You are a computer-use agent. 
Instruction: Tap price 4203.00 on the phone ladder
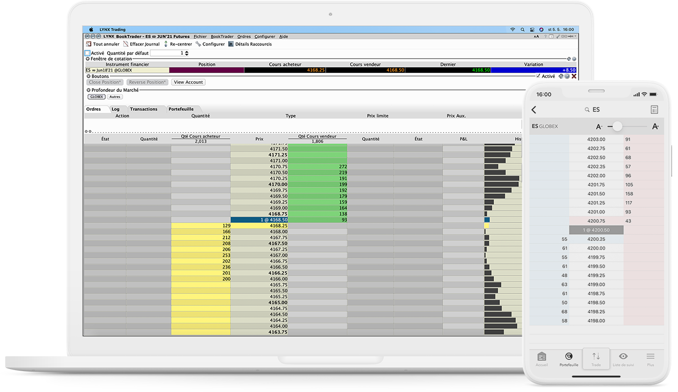coord(596,139)
